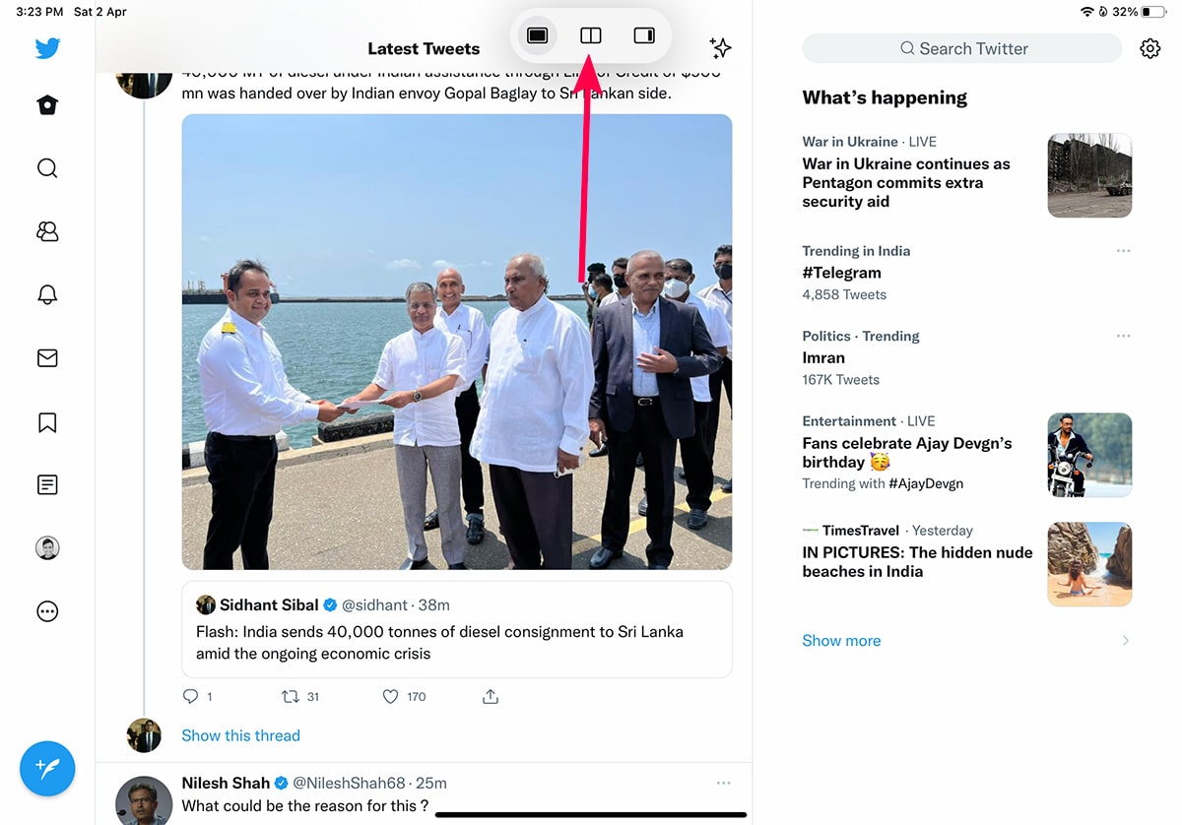Tap the compose tweet button
Viewport: 1182px width, 825px height.
47,768
